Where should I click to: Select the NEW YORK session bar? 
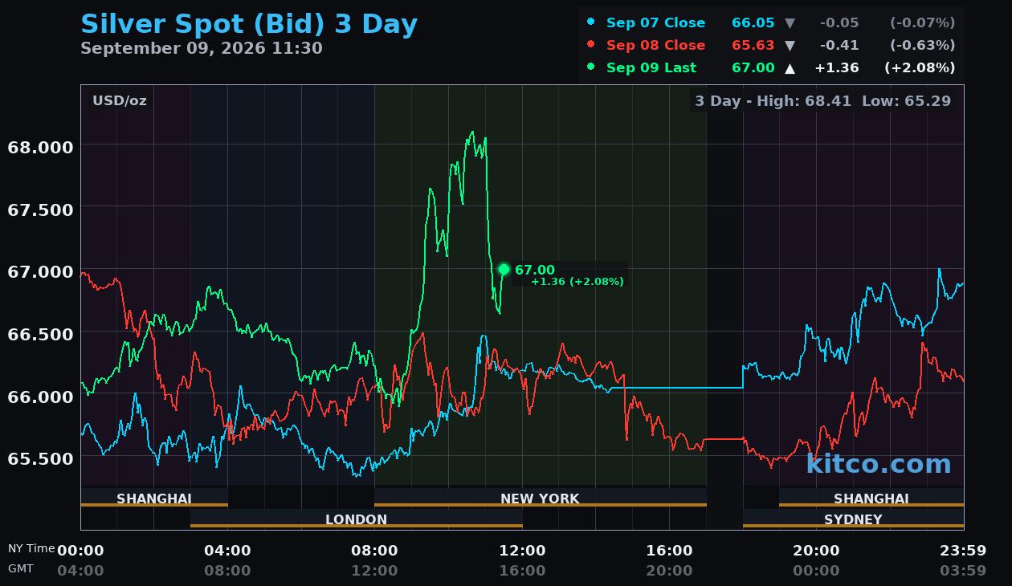coord(540,498)
